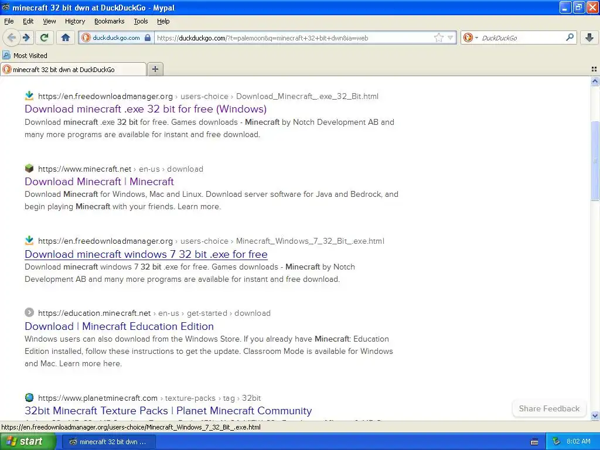
Task: Select the 'minecraft 32 bit dwn at DuckDuckGo' tab
Action: tap(73, 69)
